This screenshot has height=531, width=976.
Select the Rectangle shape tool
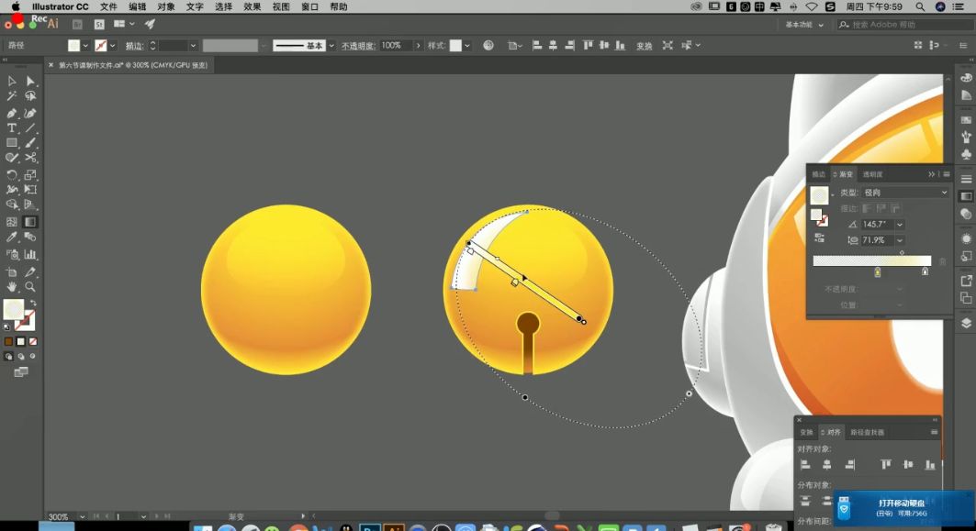point(12,143)
